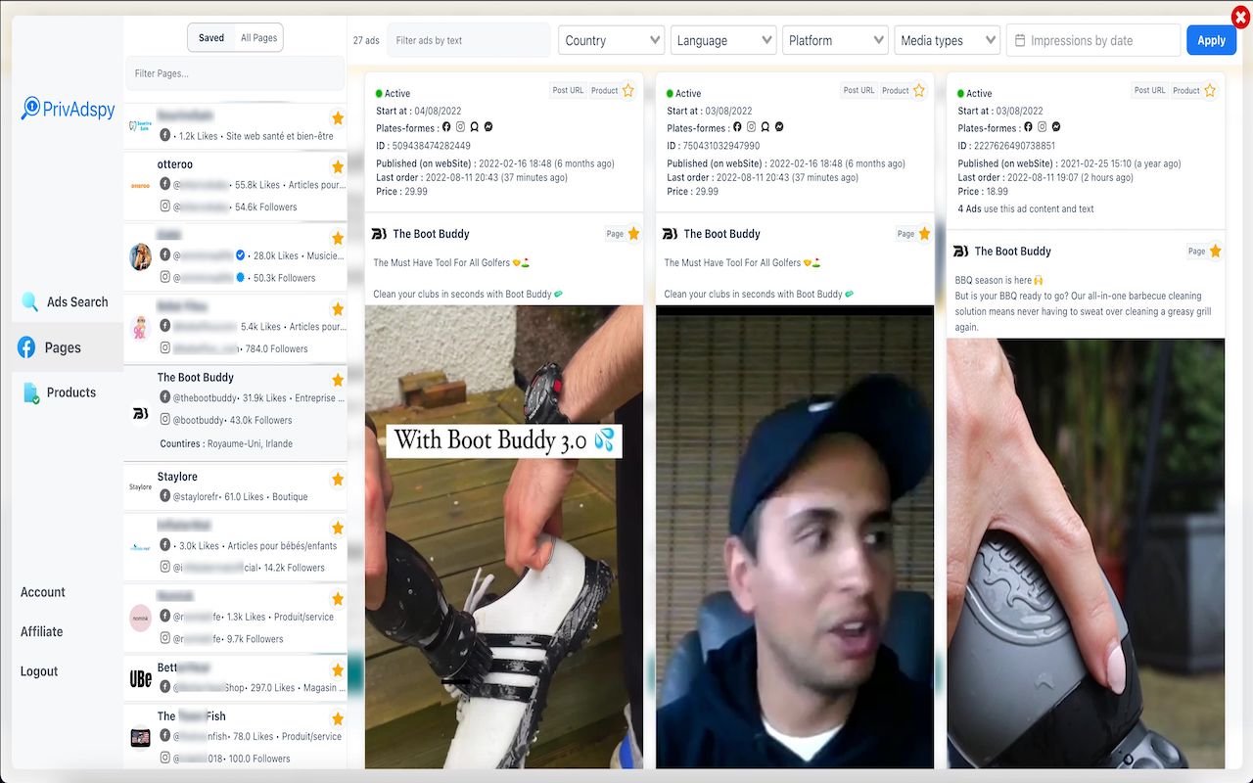Click the Messenger platform icon on third ad

pos(1055,126)
